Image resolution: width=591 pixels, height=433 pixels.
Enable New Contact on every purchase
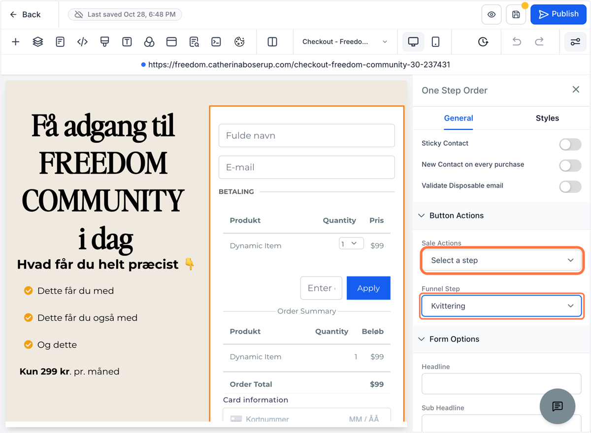[x=570, y=165]
